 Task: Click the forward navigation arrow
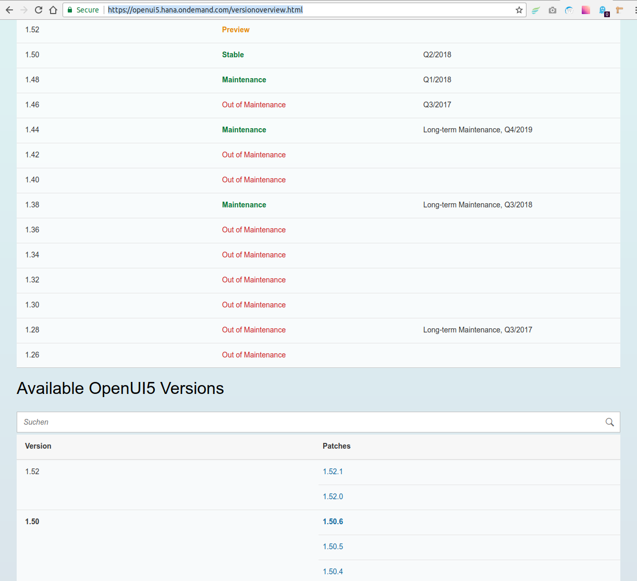tap(23, 9)
